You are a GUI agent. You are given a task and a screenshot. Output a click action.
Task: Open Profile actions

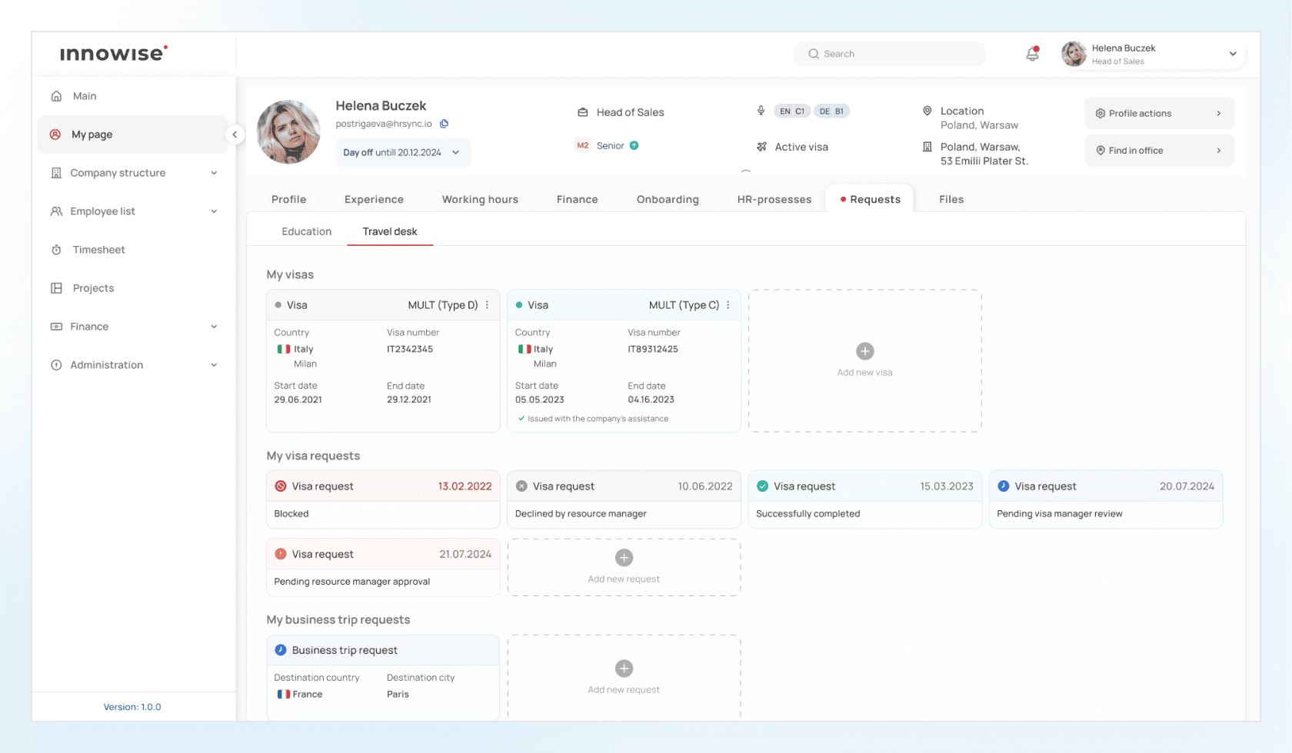pos(1158,114)
